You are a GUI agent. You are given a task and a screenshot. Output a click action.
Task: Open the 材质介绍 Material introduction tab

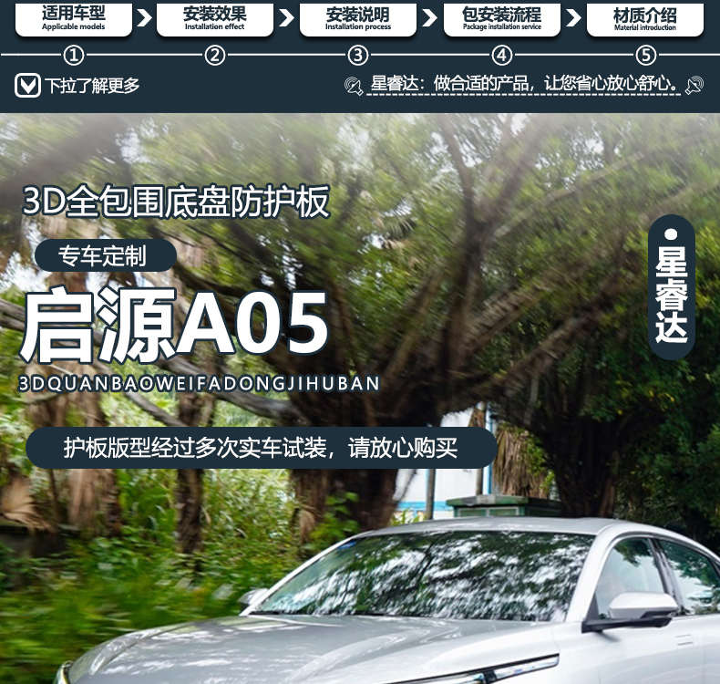pos(644,19)
